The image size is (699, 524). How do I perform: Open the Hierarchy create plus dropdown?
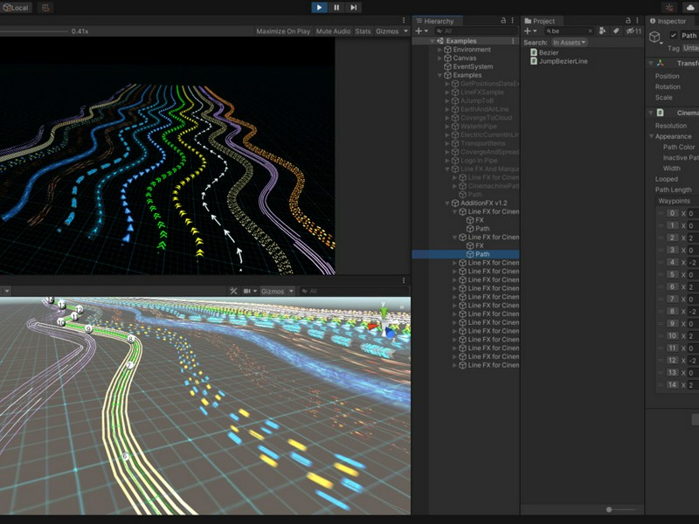[x=421, y=31]
